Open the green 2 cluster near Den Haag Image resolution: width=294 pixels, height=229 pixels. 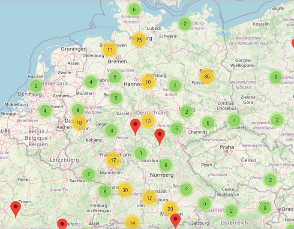36,86
